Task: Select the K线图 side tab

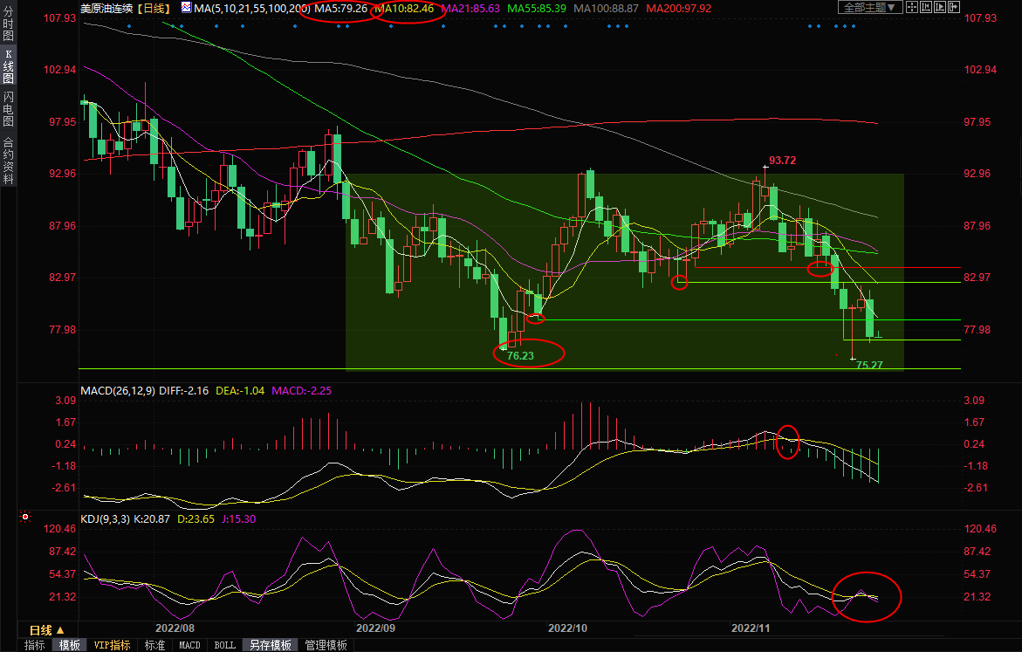Action: point(8,67)
